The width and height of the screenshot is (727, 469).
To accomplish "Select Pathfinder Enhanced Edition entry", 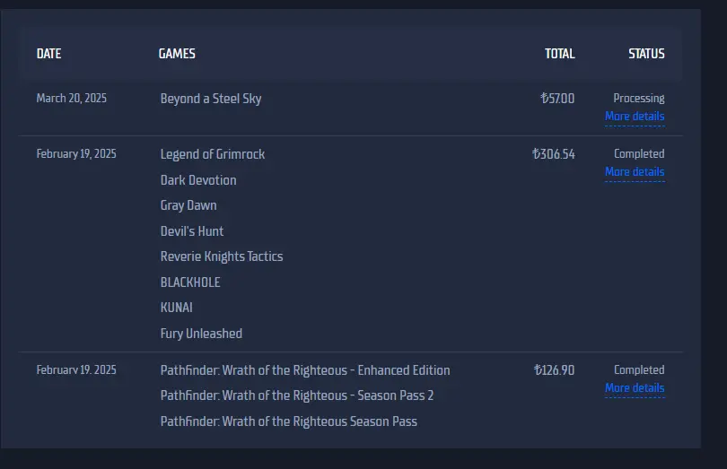I will tap(305, 370).
